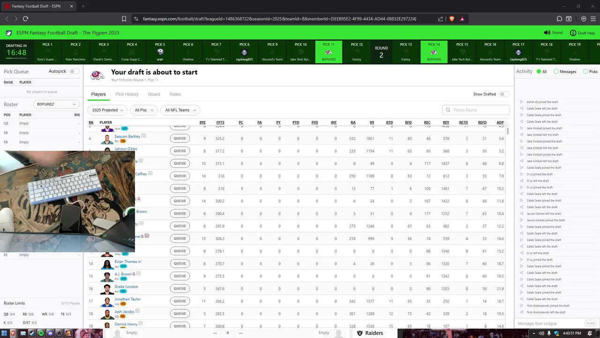The height and width of the screenshot is (338, 600).
Task: Click 'bofuh dz joined the draft' activity entry
Action: click(542, 102)
